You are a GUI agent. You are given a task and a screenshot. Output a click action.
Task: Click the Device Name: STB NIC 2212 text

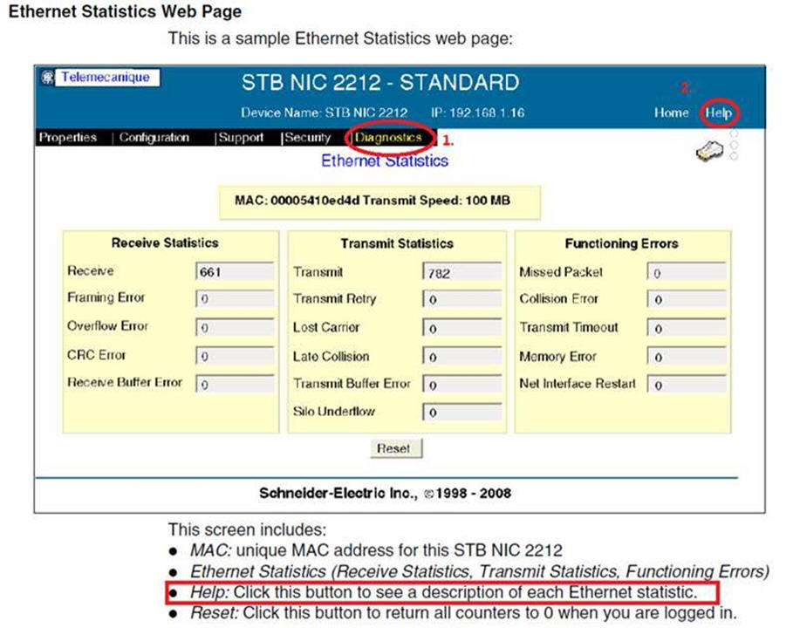(x=325, y=113)
